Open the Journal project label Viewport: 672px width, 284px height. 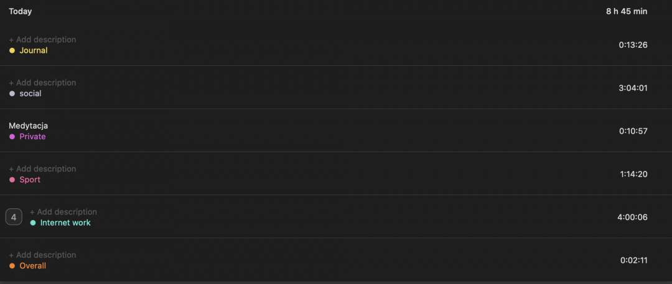click(x=34, y=50)
